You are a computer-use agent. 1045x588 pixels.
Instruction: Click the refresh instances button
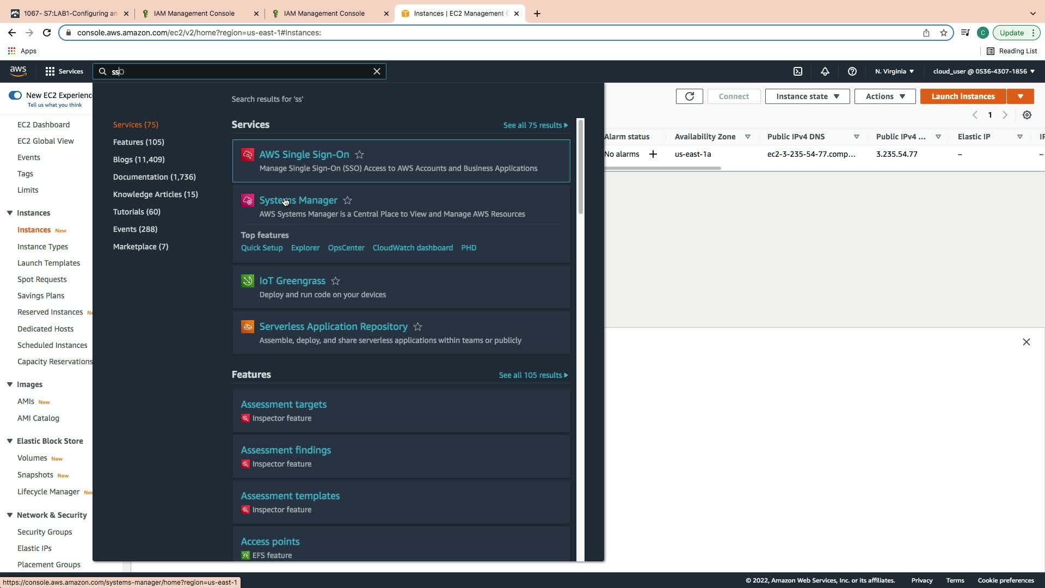690,96
